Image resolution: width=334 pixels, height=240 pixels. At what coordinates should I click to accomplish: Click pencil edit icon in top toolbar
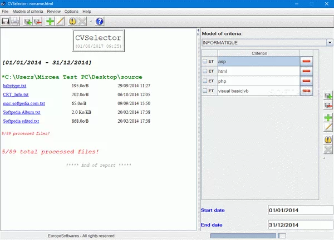pyautogui.click(x=60, y=22)
